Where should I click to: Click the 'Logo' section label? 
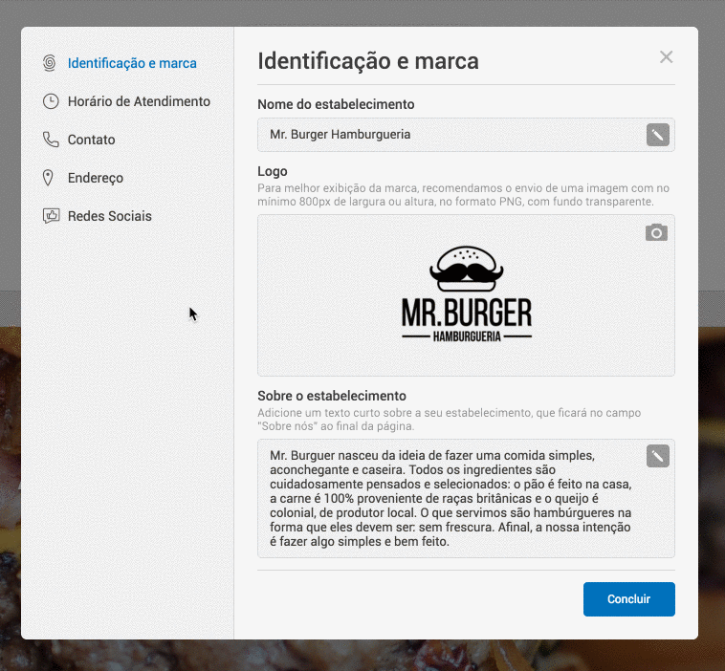pos(273,171)
